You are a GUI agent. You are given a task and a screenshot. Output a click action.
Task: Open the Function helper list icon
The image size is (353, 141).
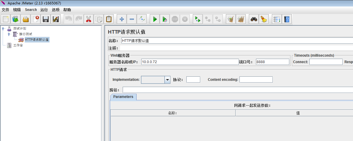coord(277,19)
